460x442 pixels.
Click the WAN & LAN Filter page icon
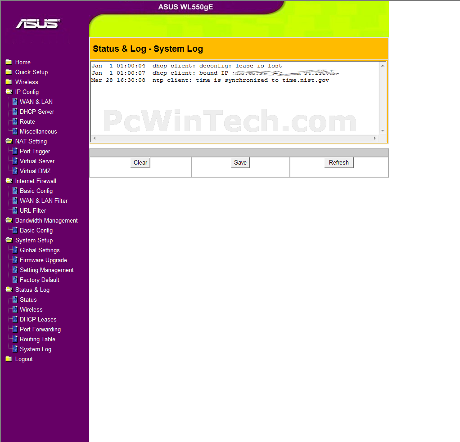(15, 201)
